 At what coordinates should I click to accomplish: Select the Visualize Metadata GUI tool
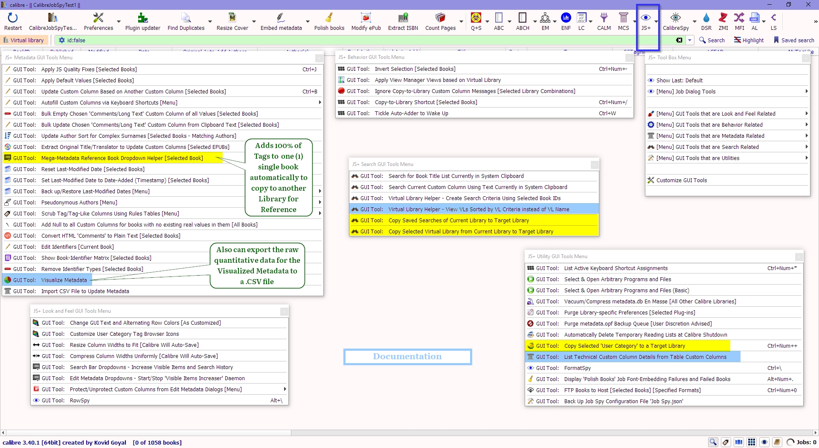pyautogui.click(x=64, y=280)
